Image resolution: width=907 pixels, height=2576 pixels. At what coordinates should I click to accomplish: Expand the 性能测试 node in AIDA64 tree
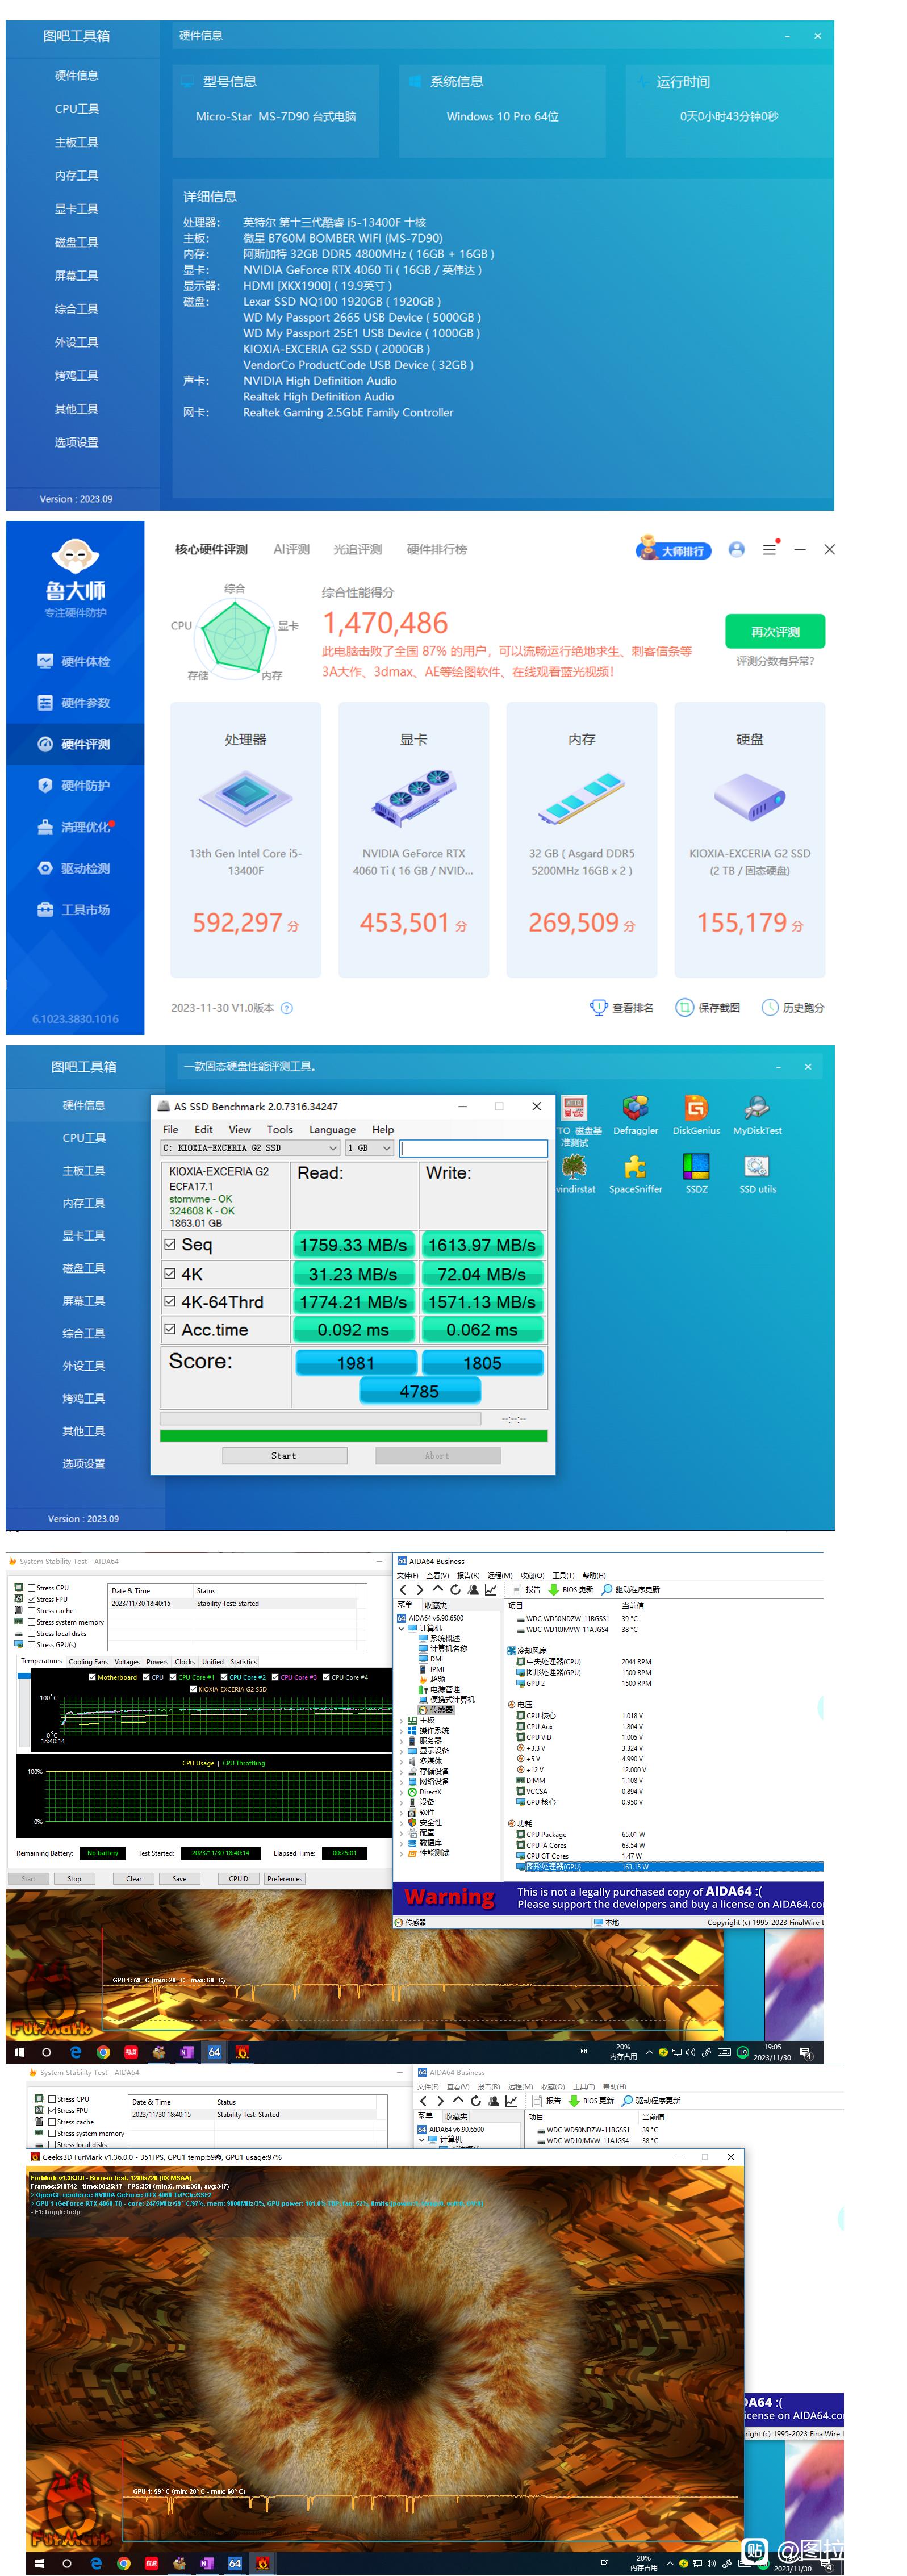(x=402, y=1853)
